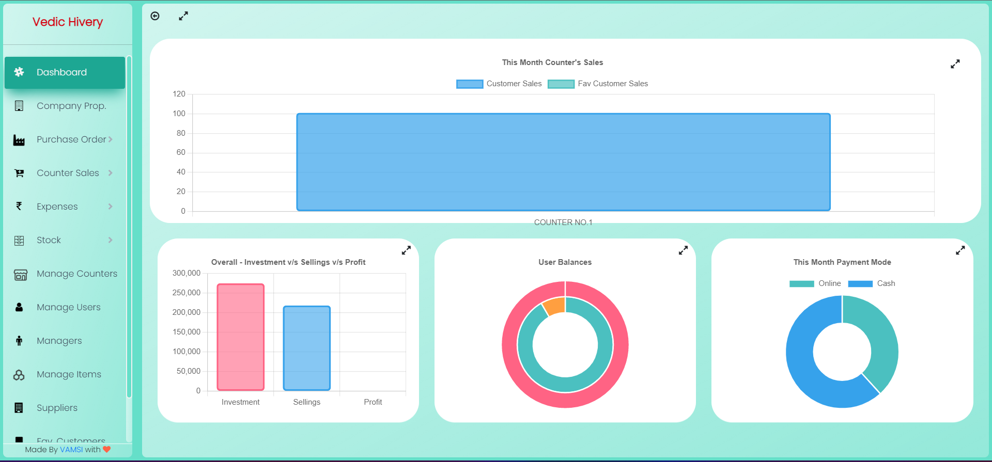Click the VAMSI link in footer
The height and width of the screenshot is (462, 992).
coord(71,450)
